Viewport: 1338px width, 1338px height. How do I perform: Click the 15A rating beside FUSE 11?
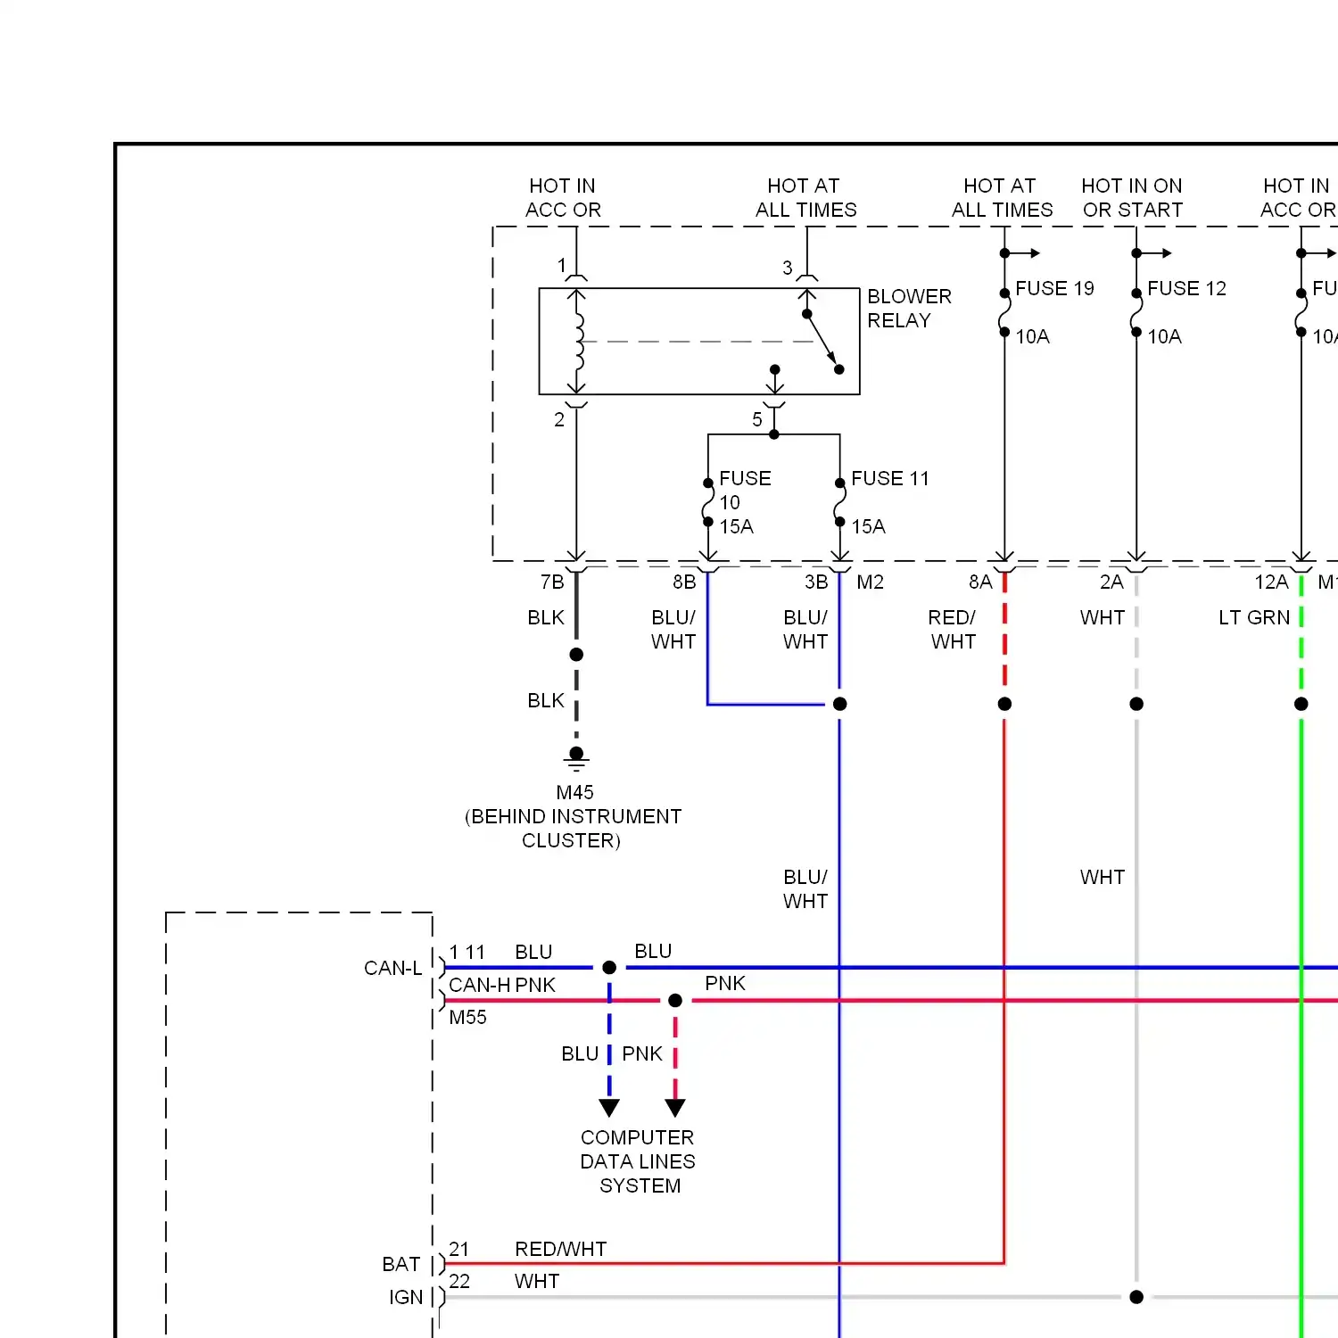[868, 526]
